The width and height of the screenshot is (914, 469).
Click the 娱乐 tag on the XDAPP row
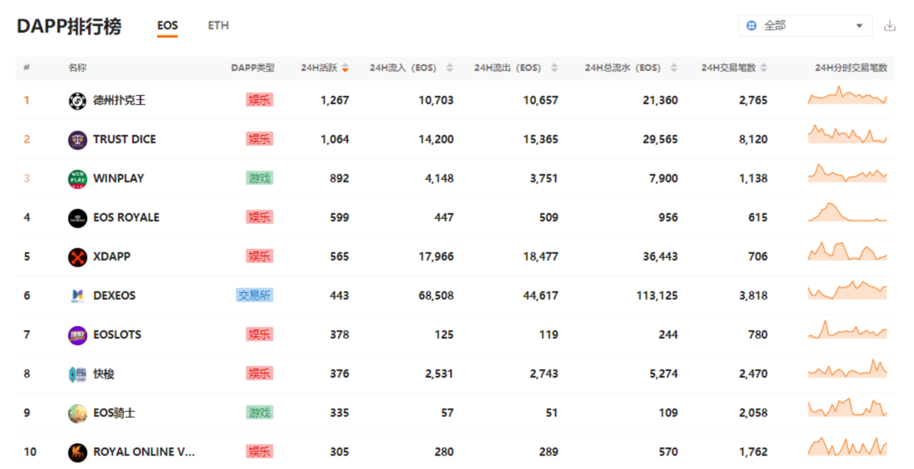tap(259, 257)
